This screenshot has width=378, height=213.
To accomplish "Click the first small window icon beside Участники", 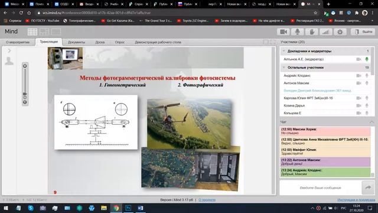I will [266, 42].
